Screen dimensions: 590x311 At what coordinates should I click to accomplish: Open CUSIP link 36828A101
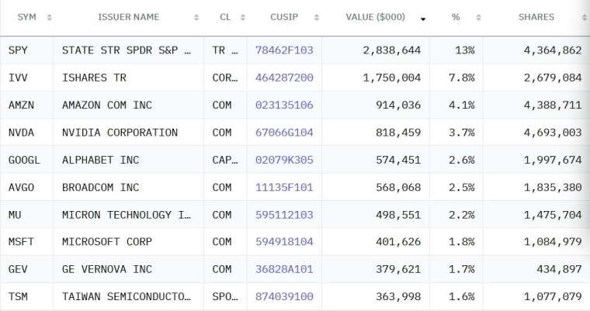coord(284,269)
